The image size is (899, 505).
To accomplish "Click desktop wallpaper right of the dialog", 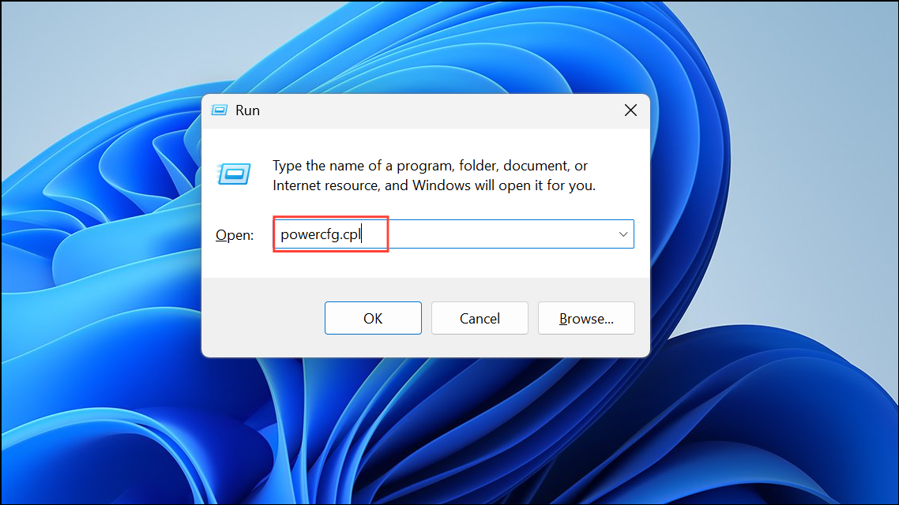I will pyautogui.click(x=774, y=252).
